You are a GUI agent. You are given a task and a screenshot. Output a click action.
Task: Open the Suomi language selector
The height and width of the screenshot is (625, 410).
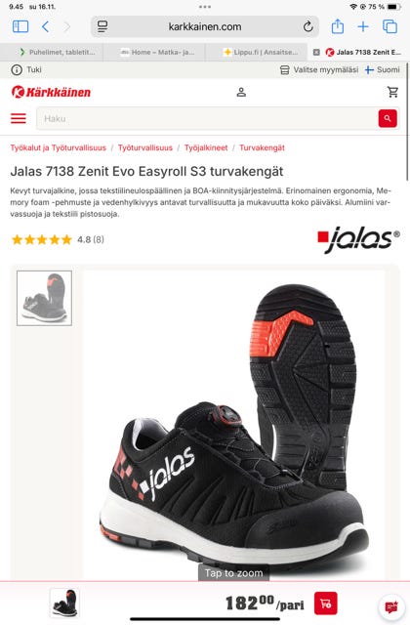pyautogui.click(x=382, y=69)
